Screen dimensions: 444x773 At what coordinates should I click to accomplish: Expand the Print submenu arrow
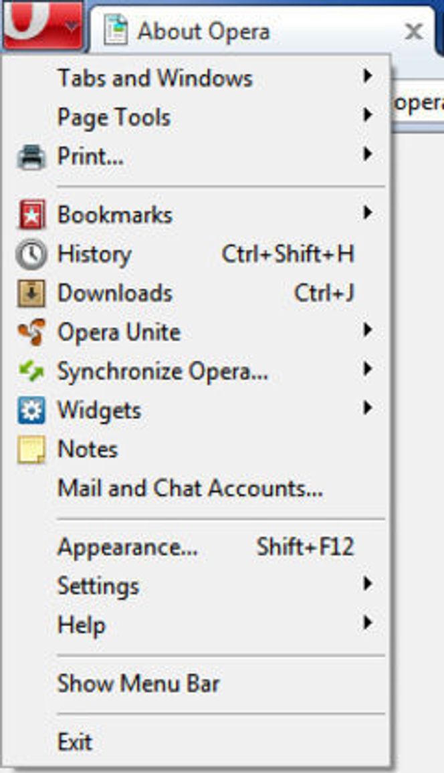point(366,154)
